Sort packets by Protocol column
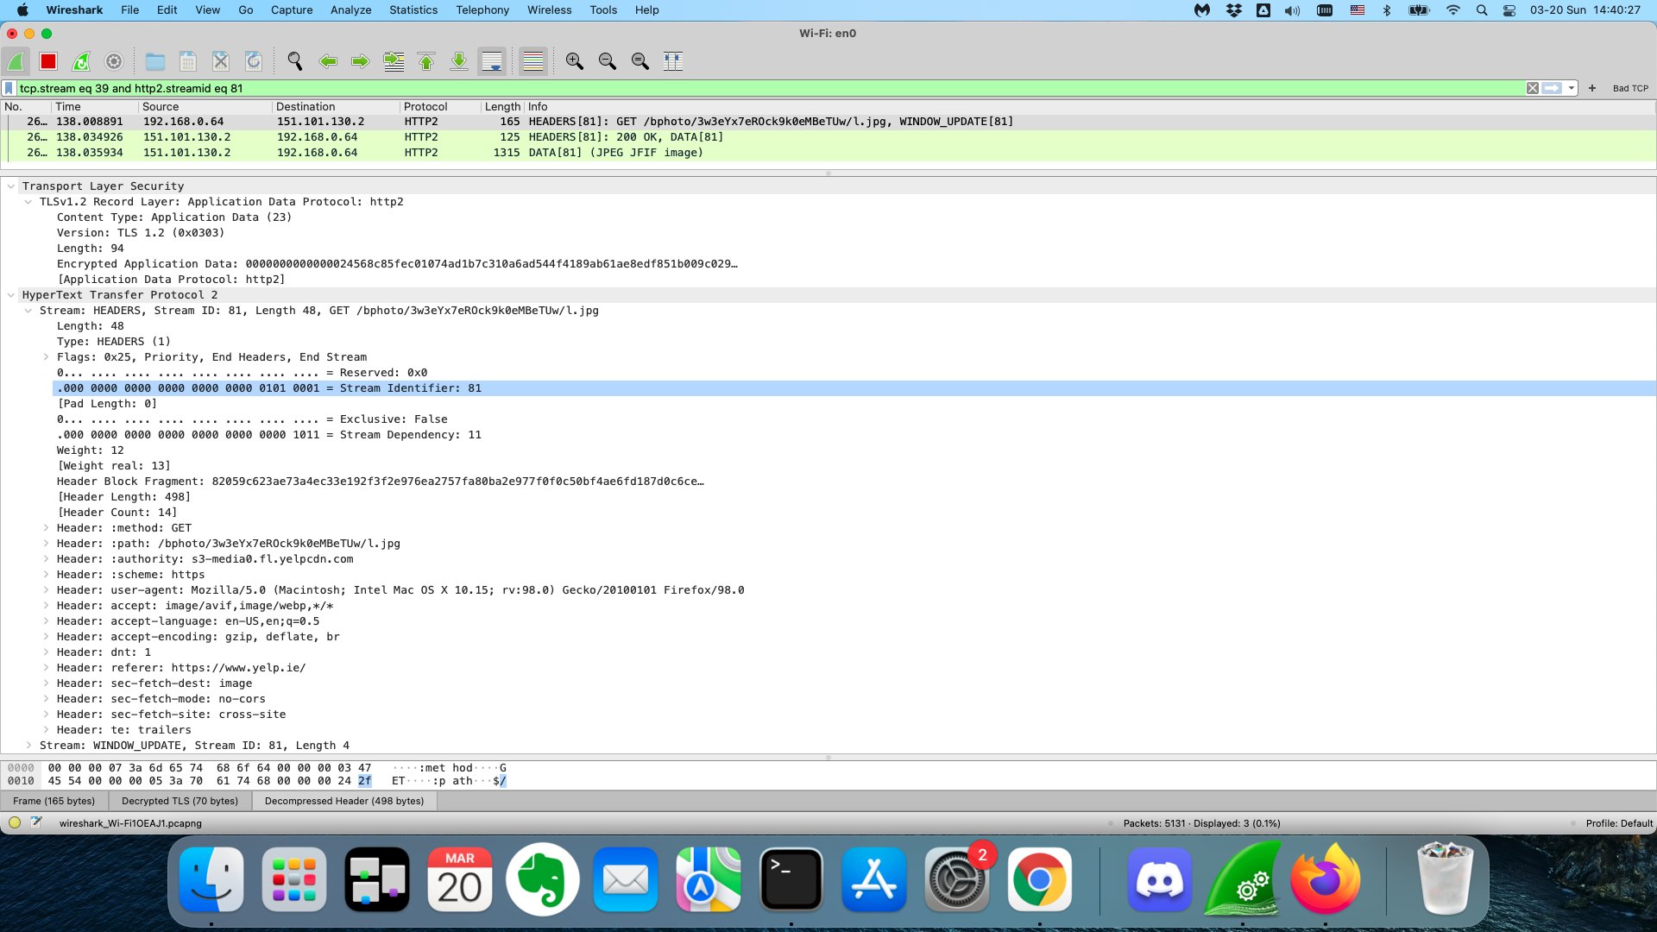Viewport: 1657px width, 932px height. pyautogui.click(x=439, y=107)
